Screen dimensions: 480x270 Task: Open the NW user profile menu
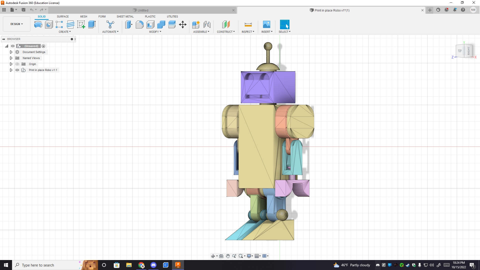(x=473, y=10)
